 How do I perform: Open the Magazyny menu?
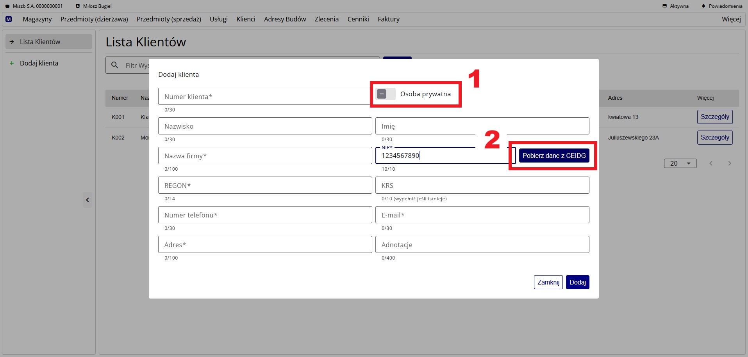tap(37, 19)
